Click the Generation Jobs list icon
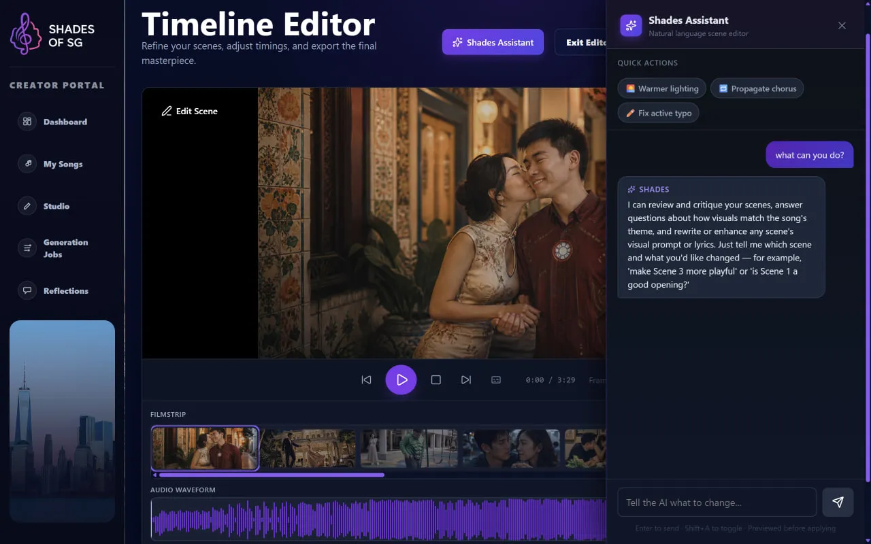Screen dimensions: 871x544 coord(27,248)
